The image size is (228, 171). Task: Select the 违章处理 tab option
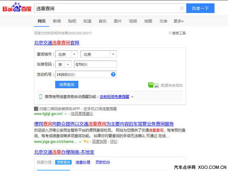[x=83, y=162]
